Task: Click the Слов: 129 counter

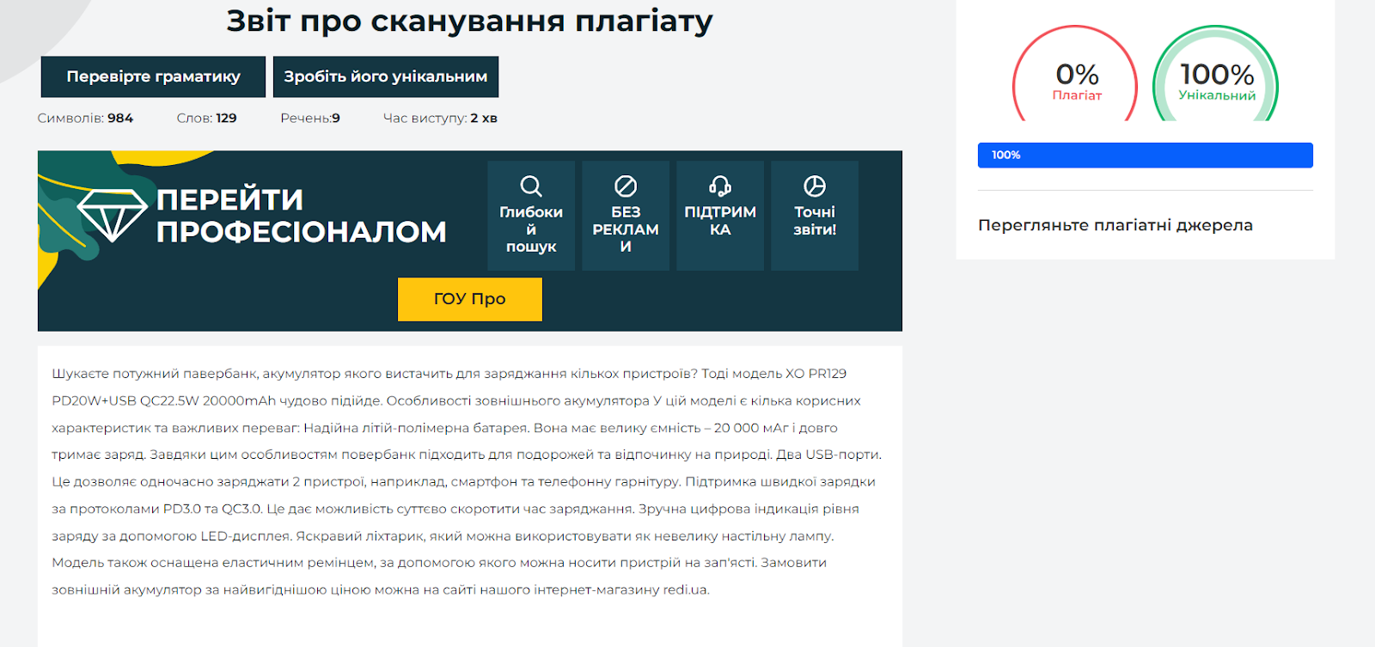Action: (206, 118)
